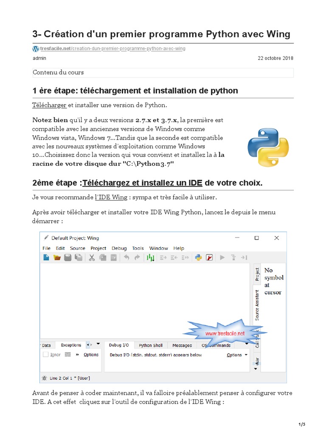Screen dimensions: 326x435
Task: Click the Open folder icon in Wing toolbar
Action: 57,257
